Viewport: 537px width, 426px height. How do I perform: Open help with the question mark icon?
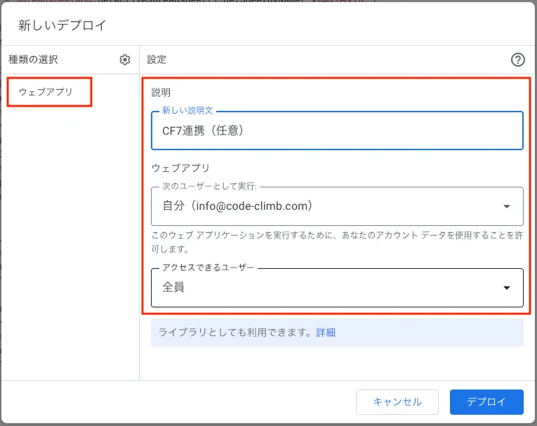pyautogui.click(x=518, y=60)
